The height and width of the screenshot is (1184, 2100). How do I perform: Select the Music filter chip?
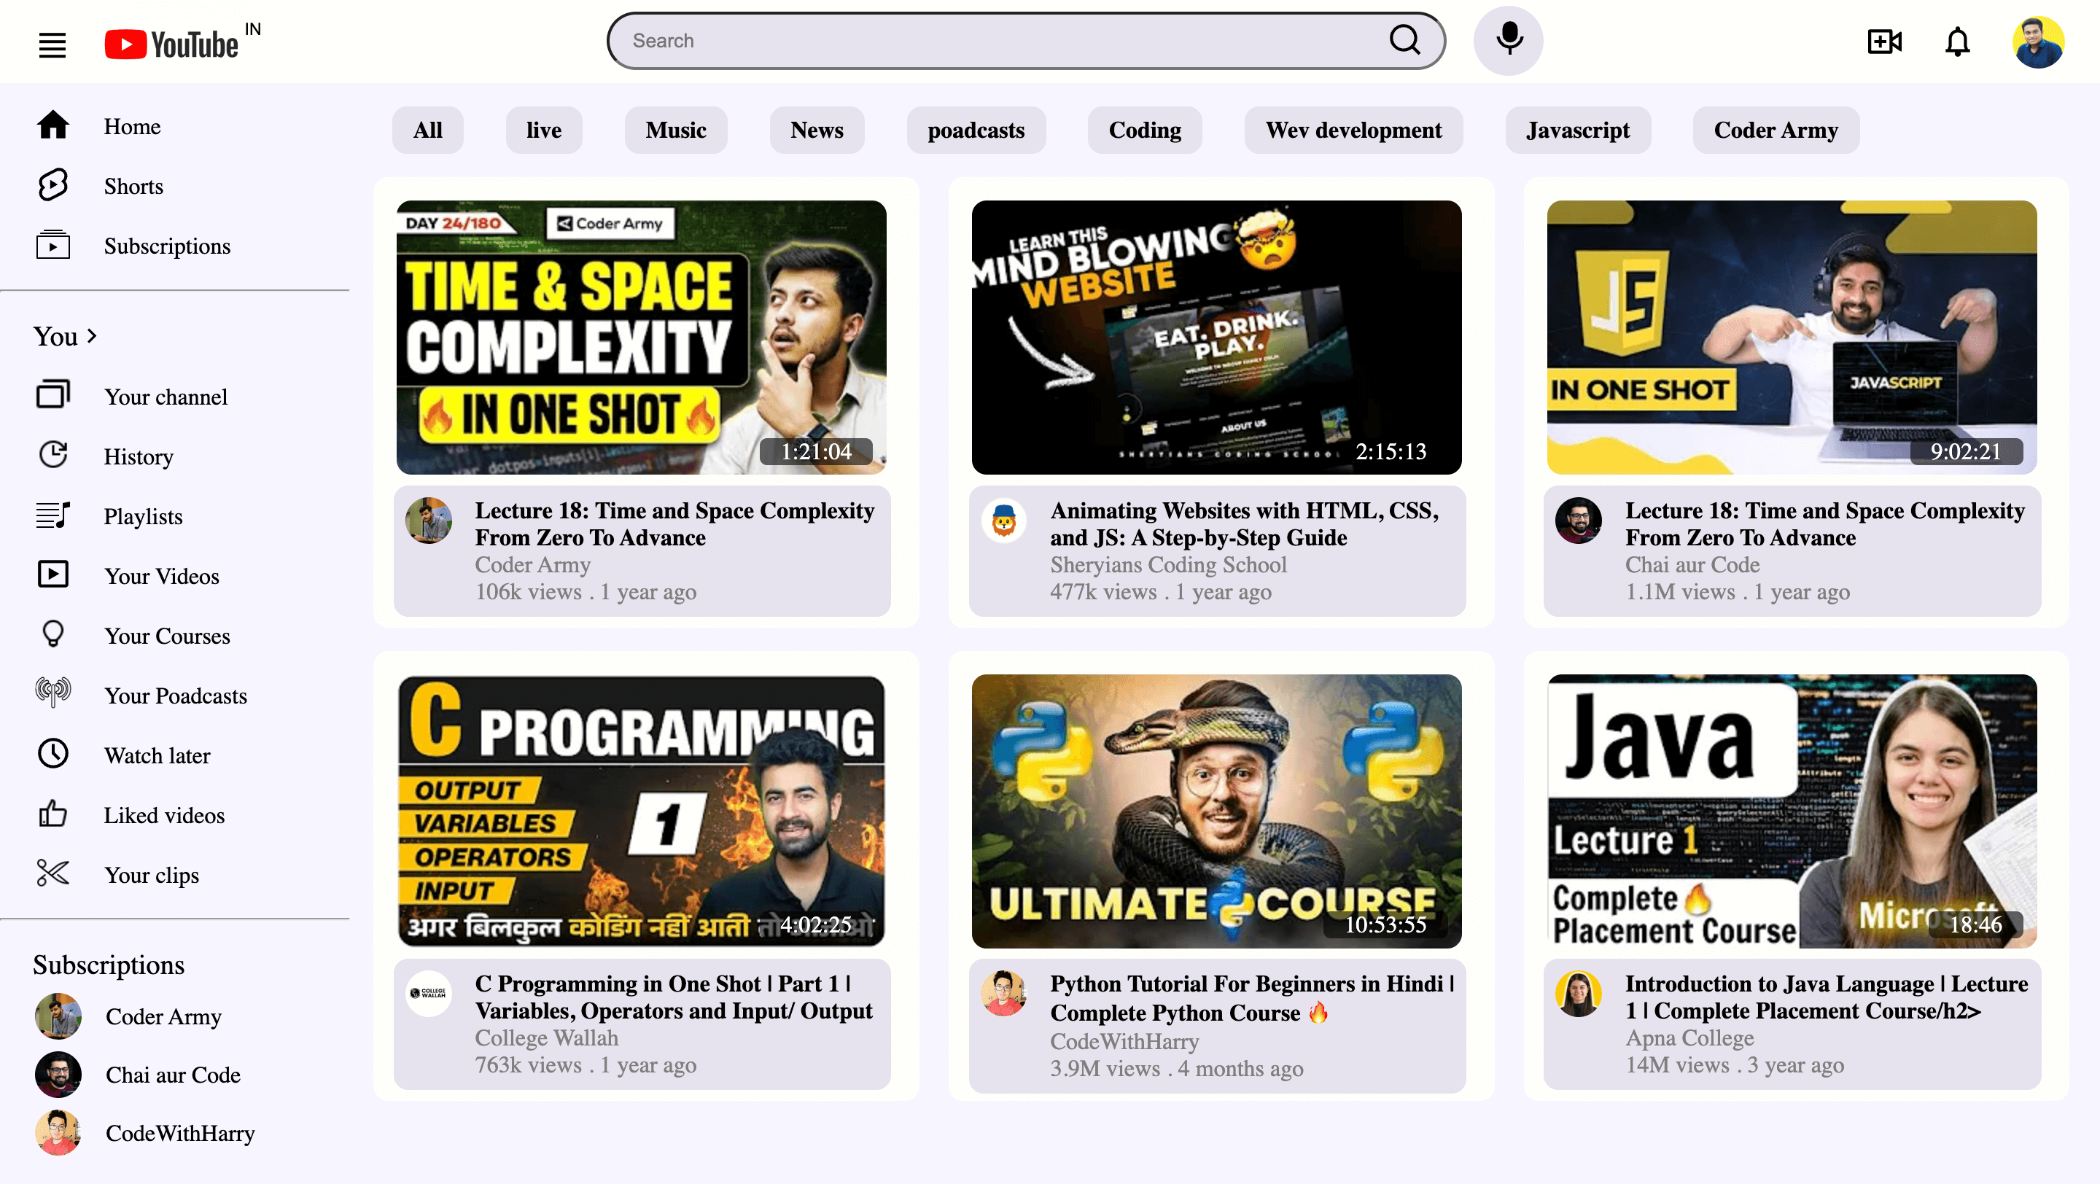[676, 131]
